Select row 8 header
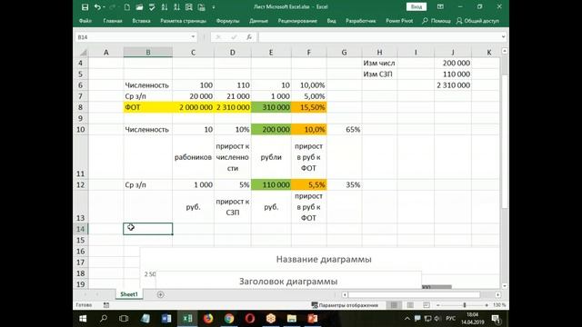The width and height of the screenshot is (582, 327). tap(81, 107)
